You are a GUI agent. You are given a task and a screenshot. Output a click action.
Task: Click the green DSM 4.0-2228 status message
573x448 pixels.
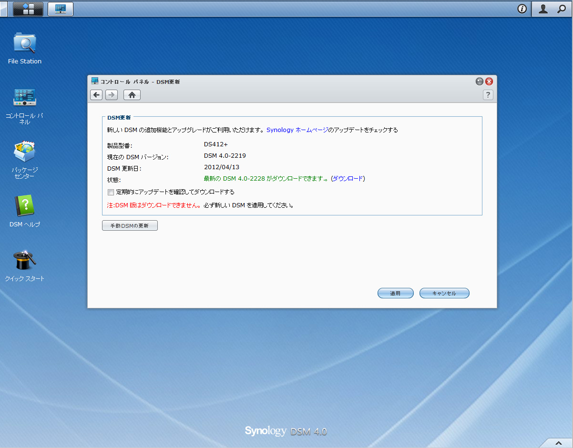(266, 179)
